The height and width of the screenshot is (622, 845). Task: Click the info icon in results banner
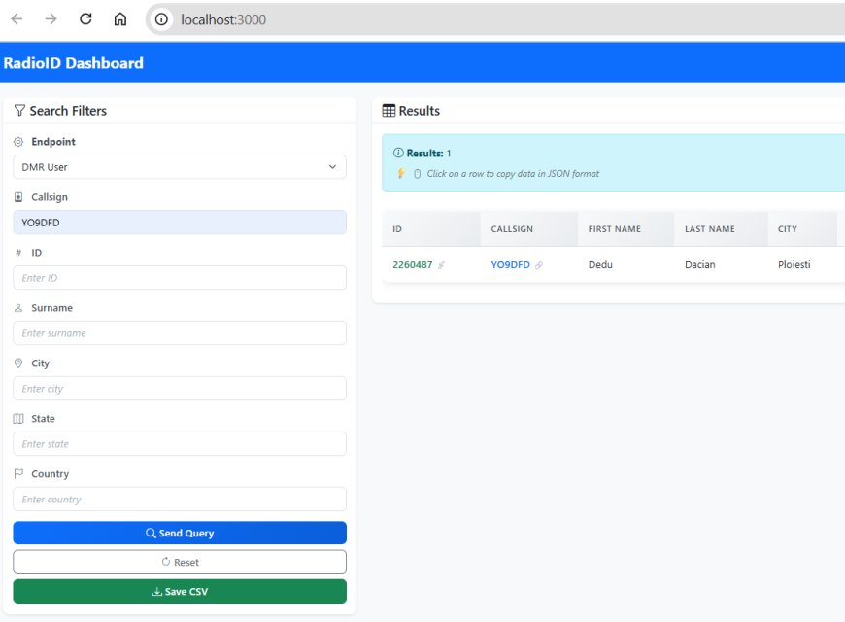(398, 153)
